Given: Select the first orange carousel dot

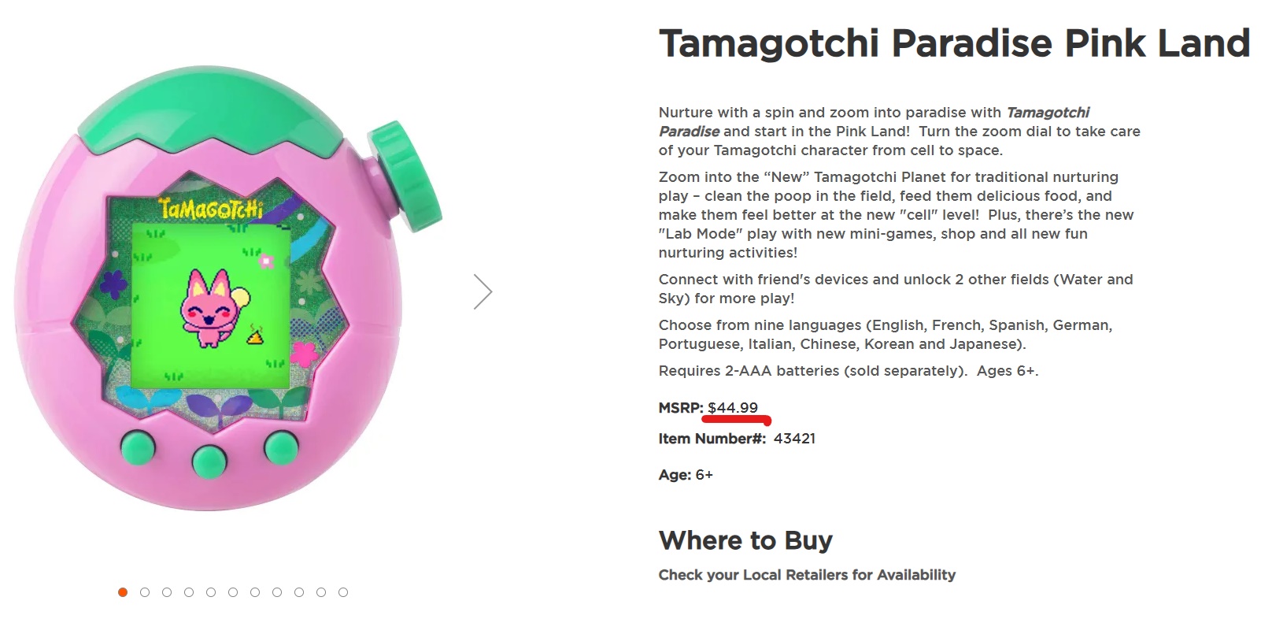Looking at the screenshot, I should [123, 592].
